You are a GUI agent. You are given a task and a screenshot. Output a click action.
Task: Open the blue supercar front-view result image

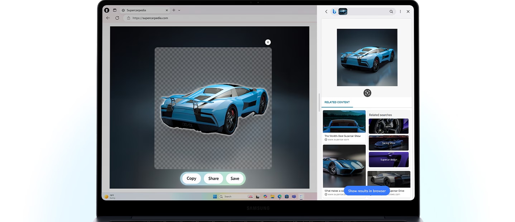pos(344,166)
